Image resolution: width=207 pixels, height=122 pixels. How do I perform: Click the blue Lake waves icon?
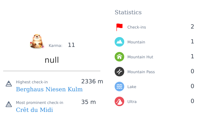119,87
